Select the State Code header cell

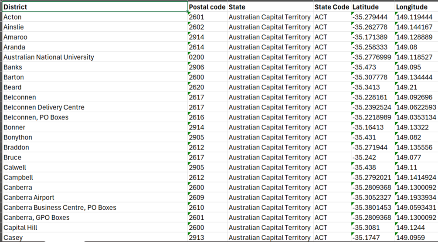click(332, 7)
